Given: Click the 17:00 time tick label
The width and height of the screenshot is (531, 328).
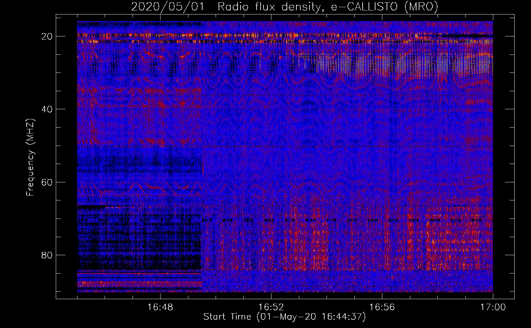Looking at the screenshot, I should click(x=493, y=307).
